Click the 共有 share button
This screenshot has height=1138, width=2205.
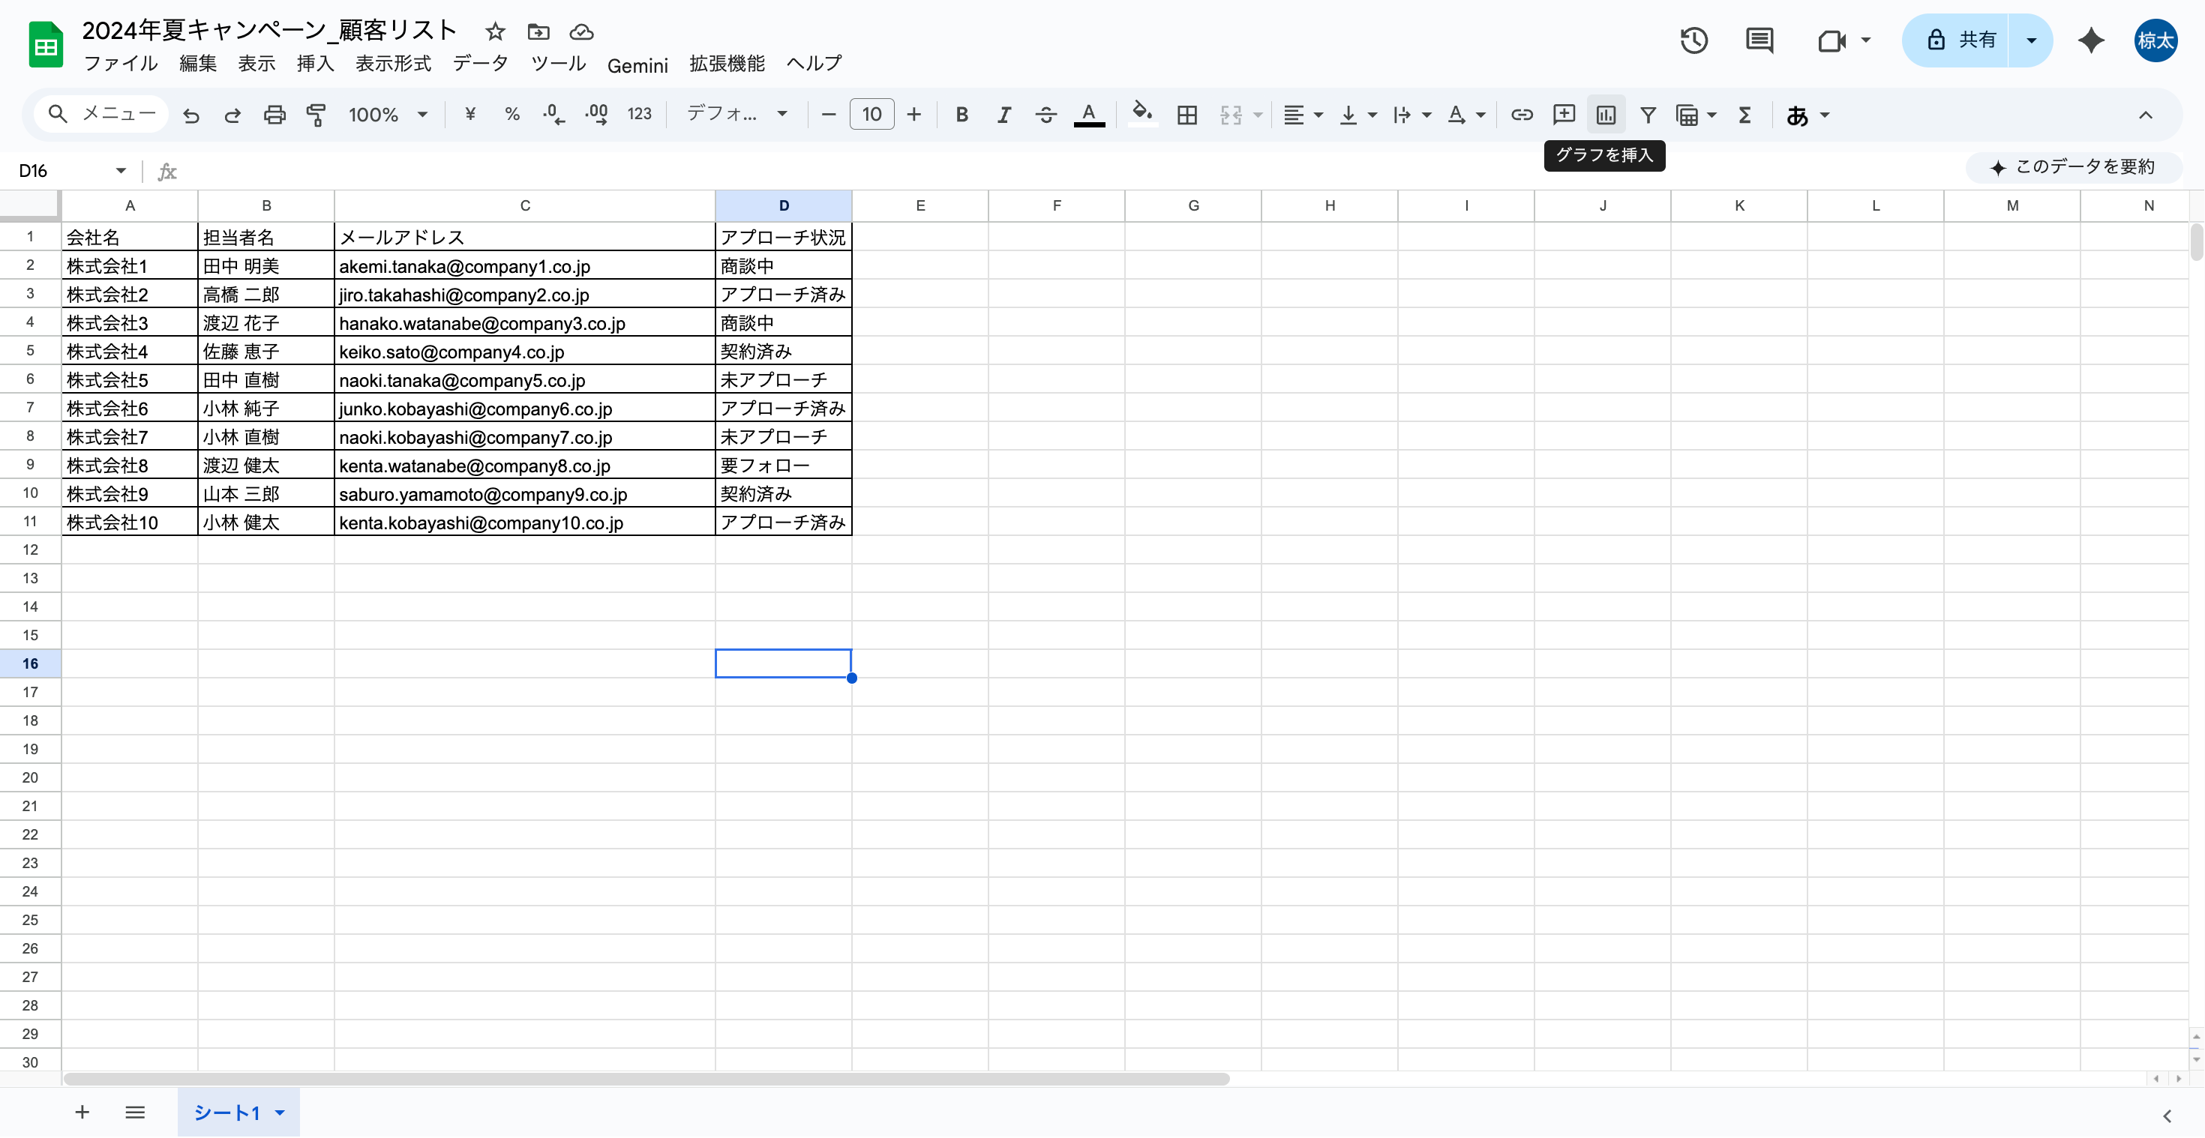coord(1960,40)
